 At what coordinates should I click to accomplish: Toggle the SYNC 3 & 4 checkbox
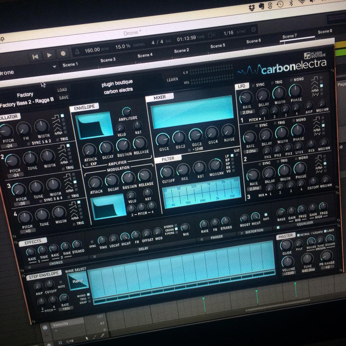(41, 201)
